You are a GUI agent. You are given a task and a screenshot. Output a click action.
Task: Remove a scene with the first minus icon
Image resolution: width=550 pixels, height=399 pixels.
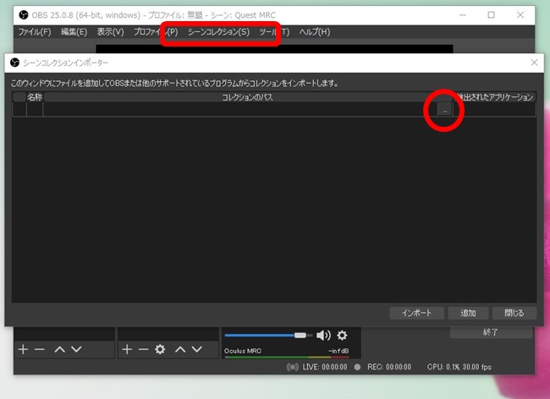click(39, 349)
